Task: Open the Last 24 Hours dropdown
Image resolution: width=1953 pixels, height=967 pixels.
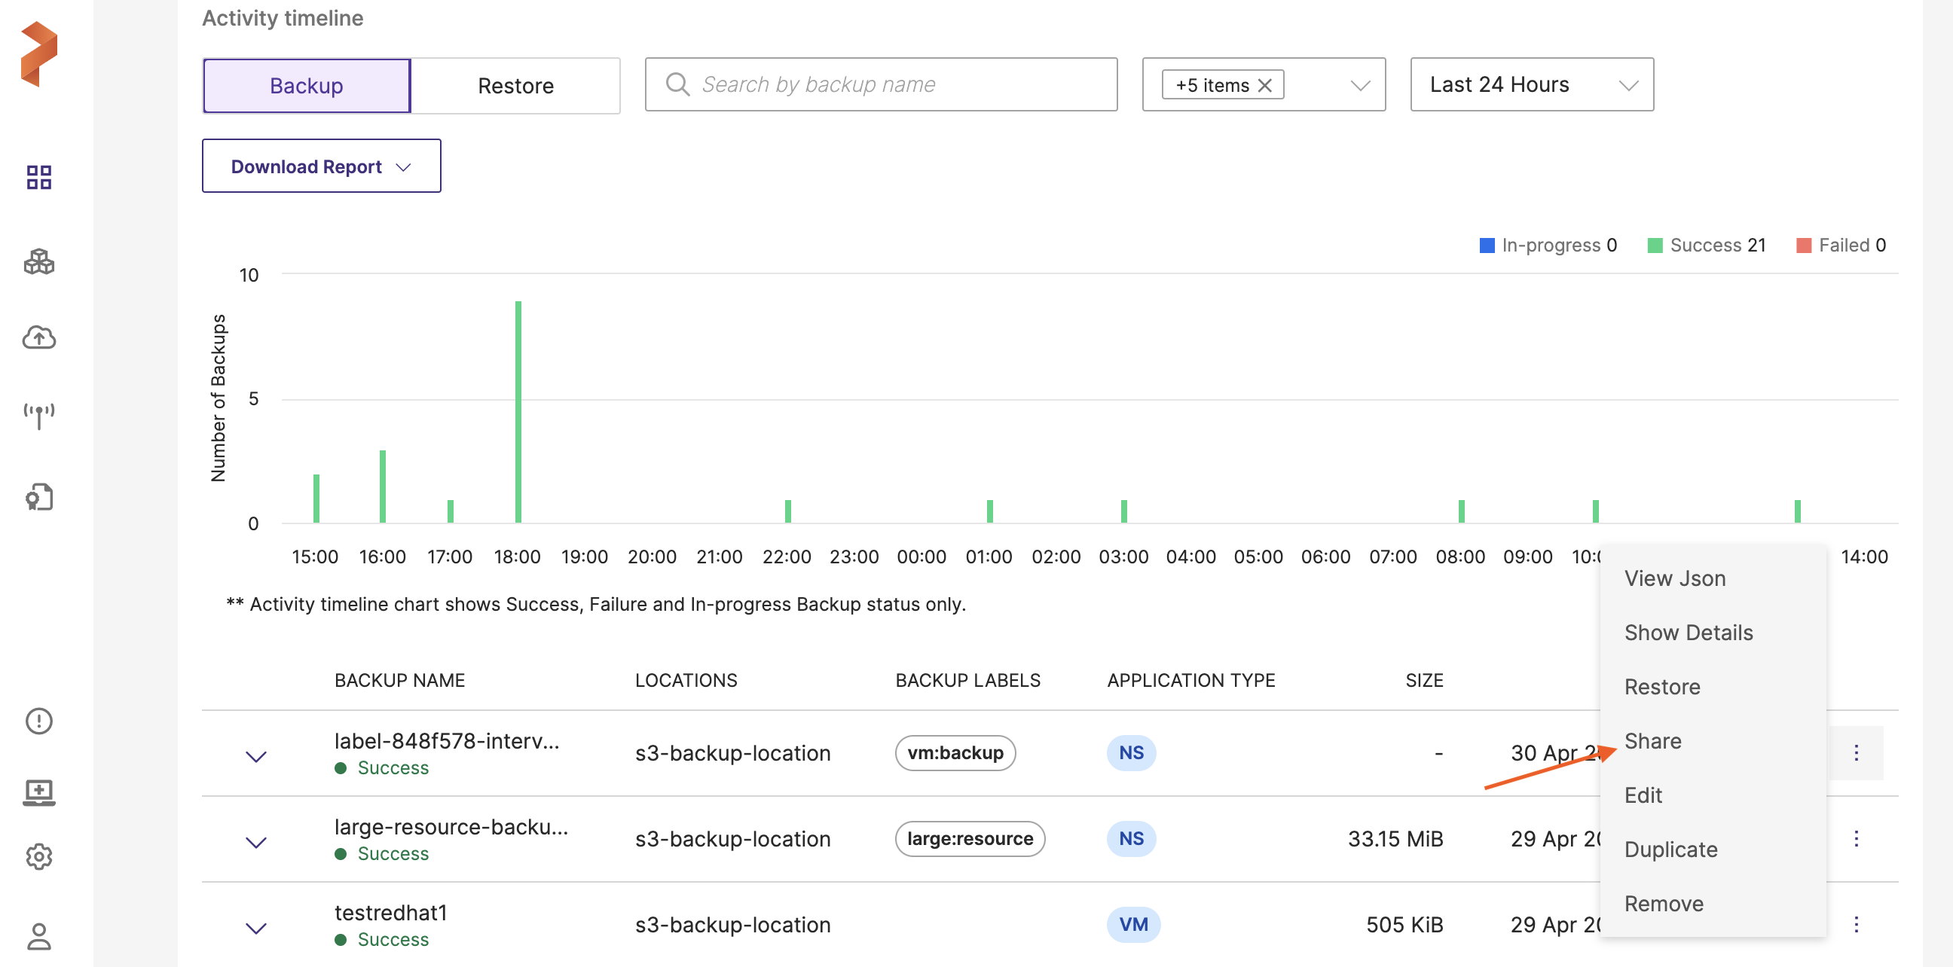Action: (x=1532, y=85)
